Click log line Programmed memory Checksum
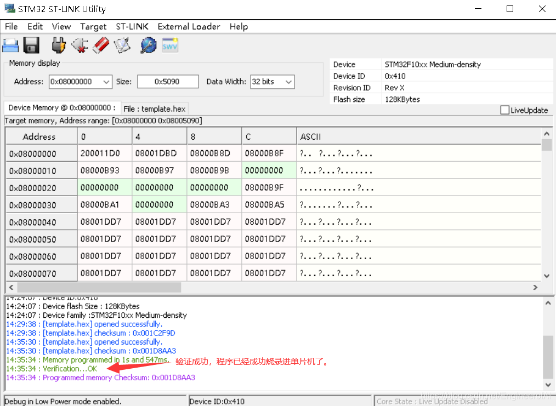 pyautogui.click(x=101, y=378)
